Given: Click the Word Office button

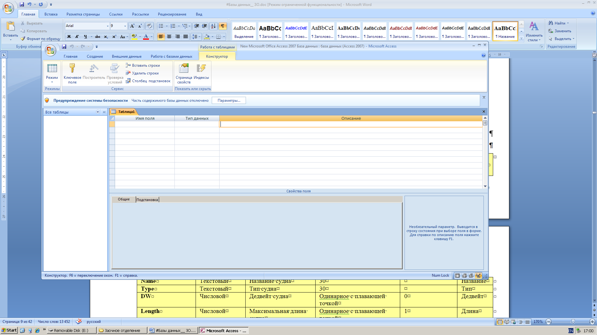Looking at the screenshot, I should pos(8,8).
